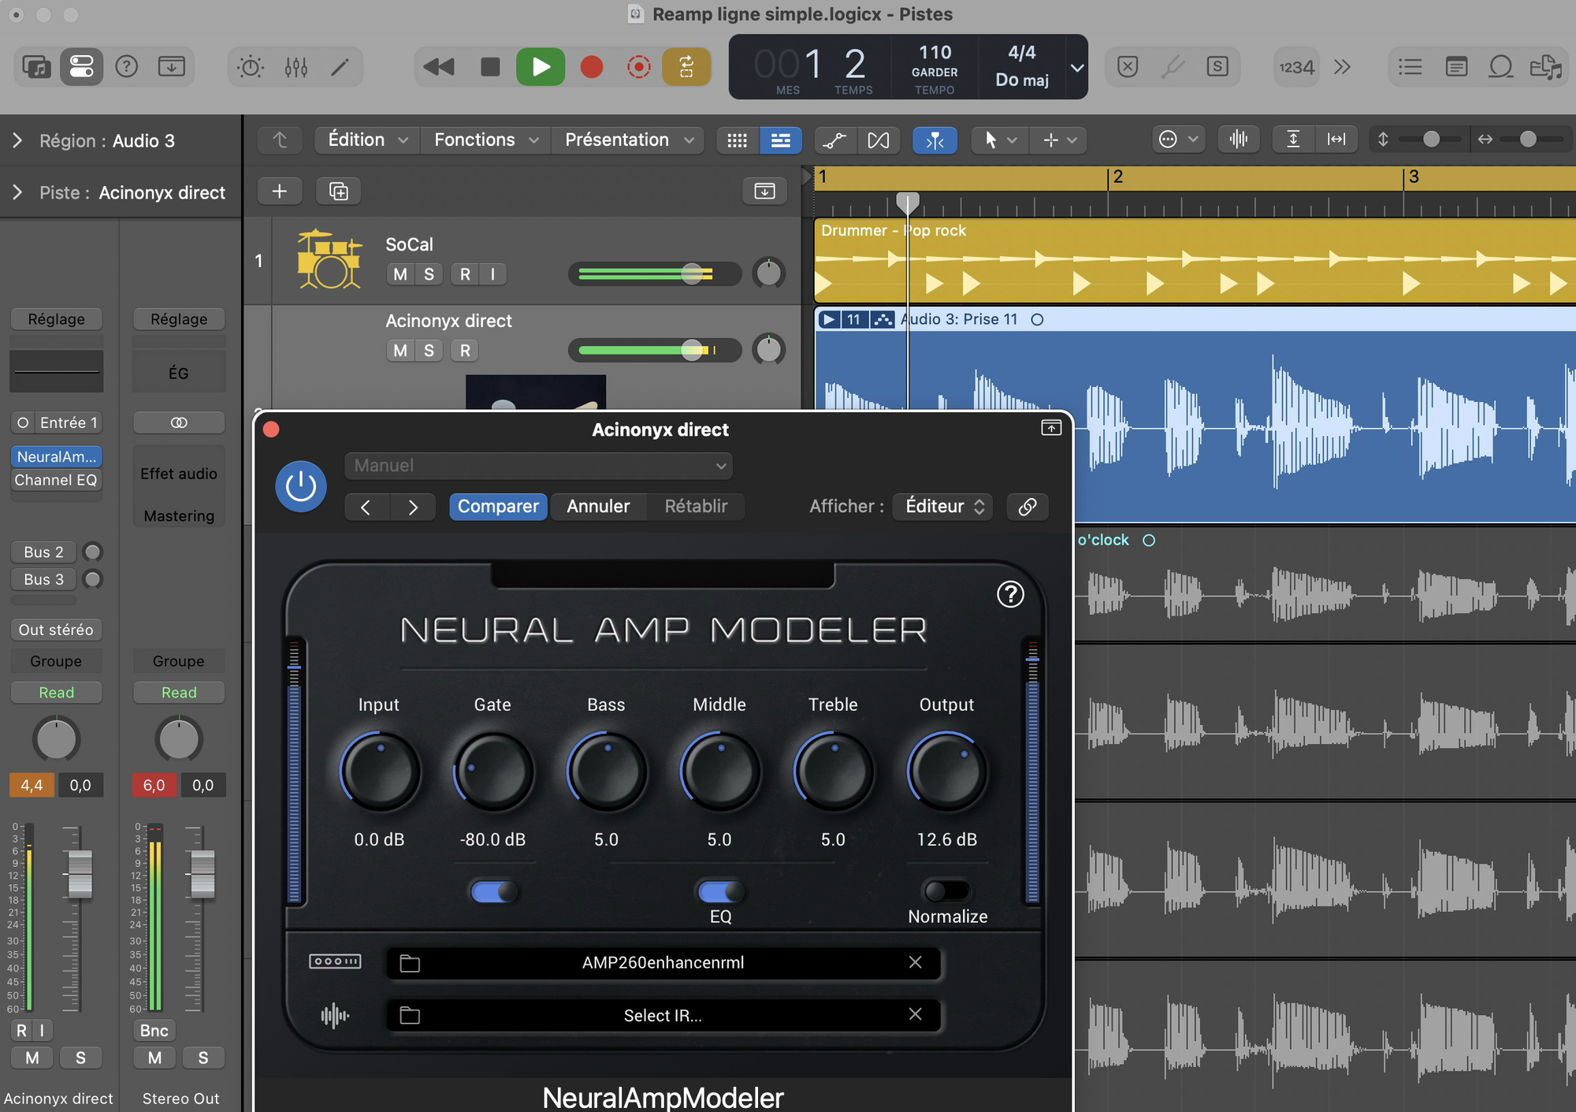Screen dimensions: 1576x1112
Task: Show the automation curve button
Action: [834, 140]
